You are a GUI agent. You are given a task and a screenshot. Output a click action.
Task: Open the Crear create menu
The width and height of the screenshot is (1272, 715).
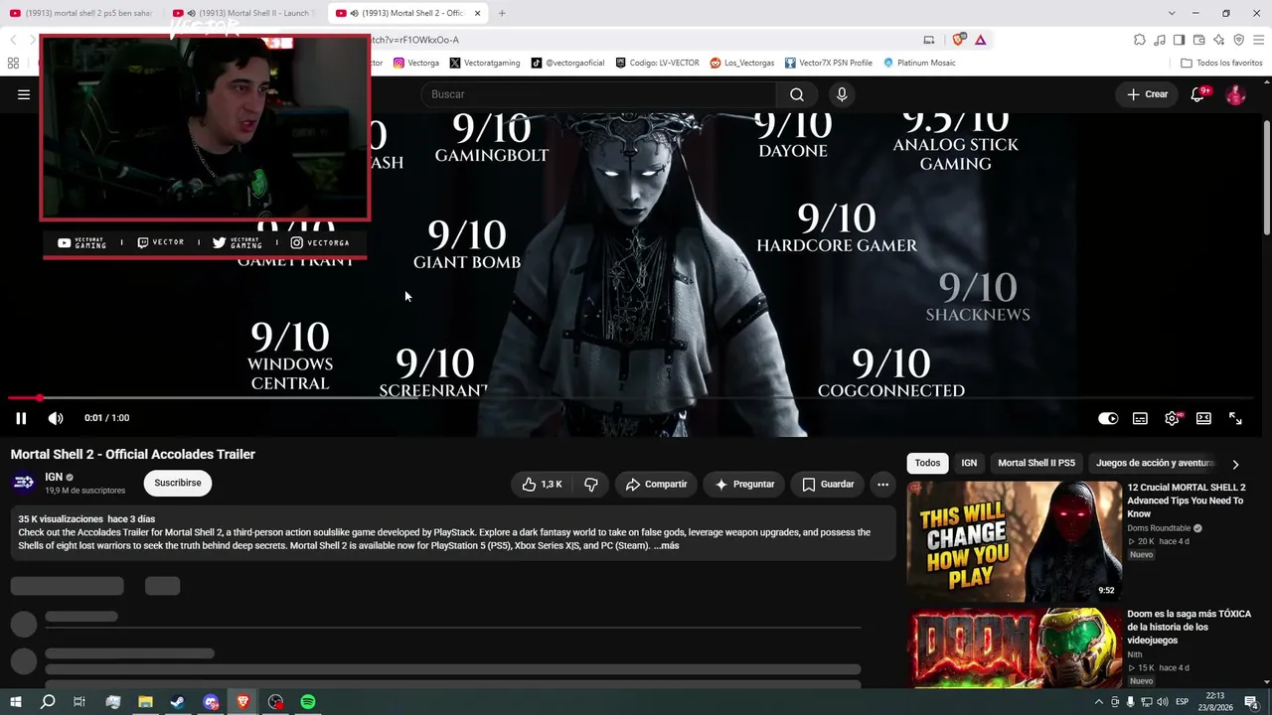tap(1148, 94)
